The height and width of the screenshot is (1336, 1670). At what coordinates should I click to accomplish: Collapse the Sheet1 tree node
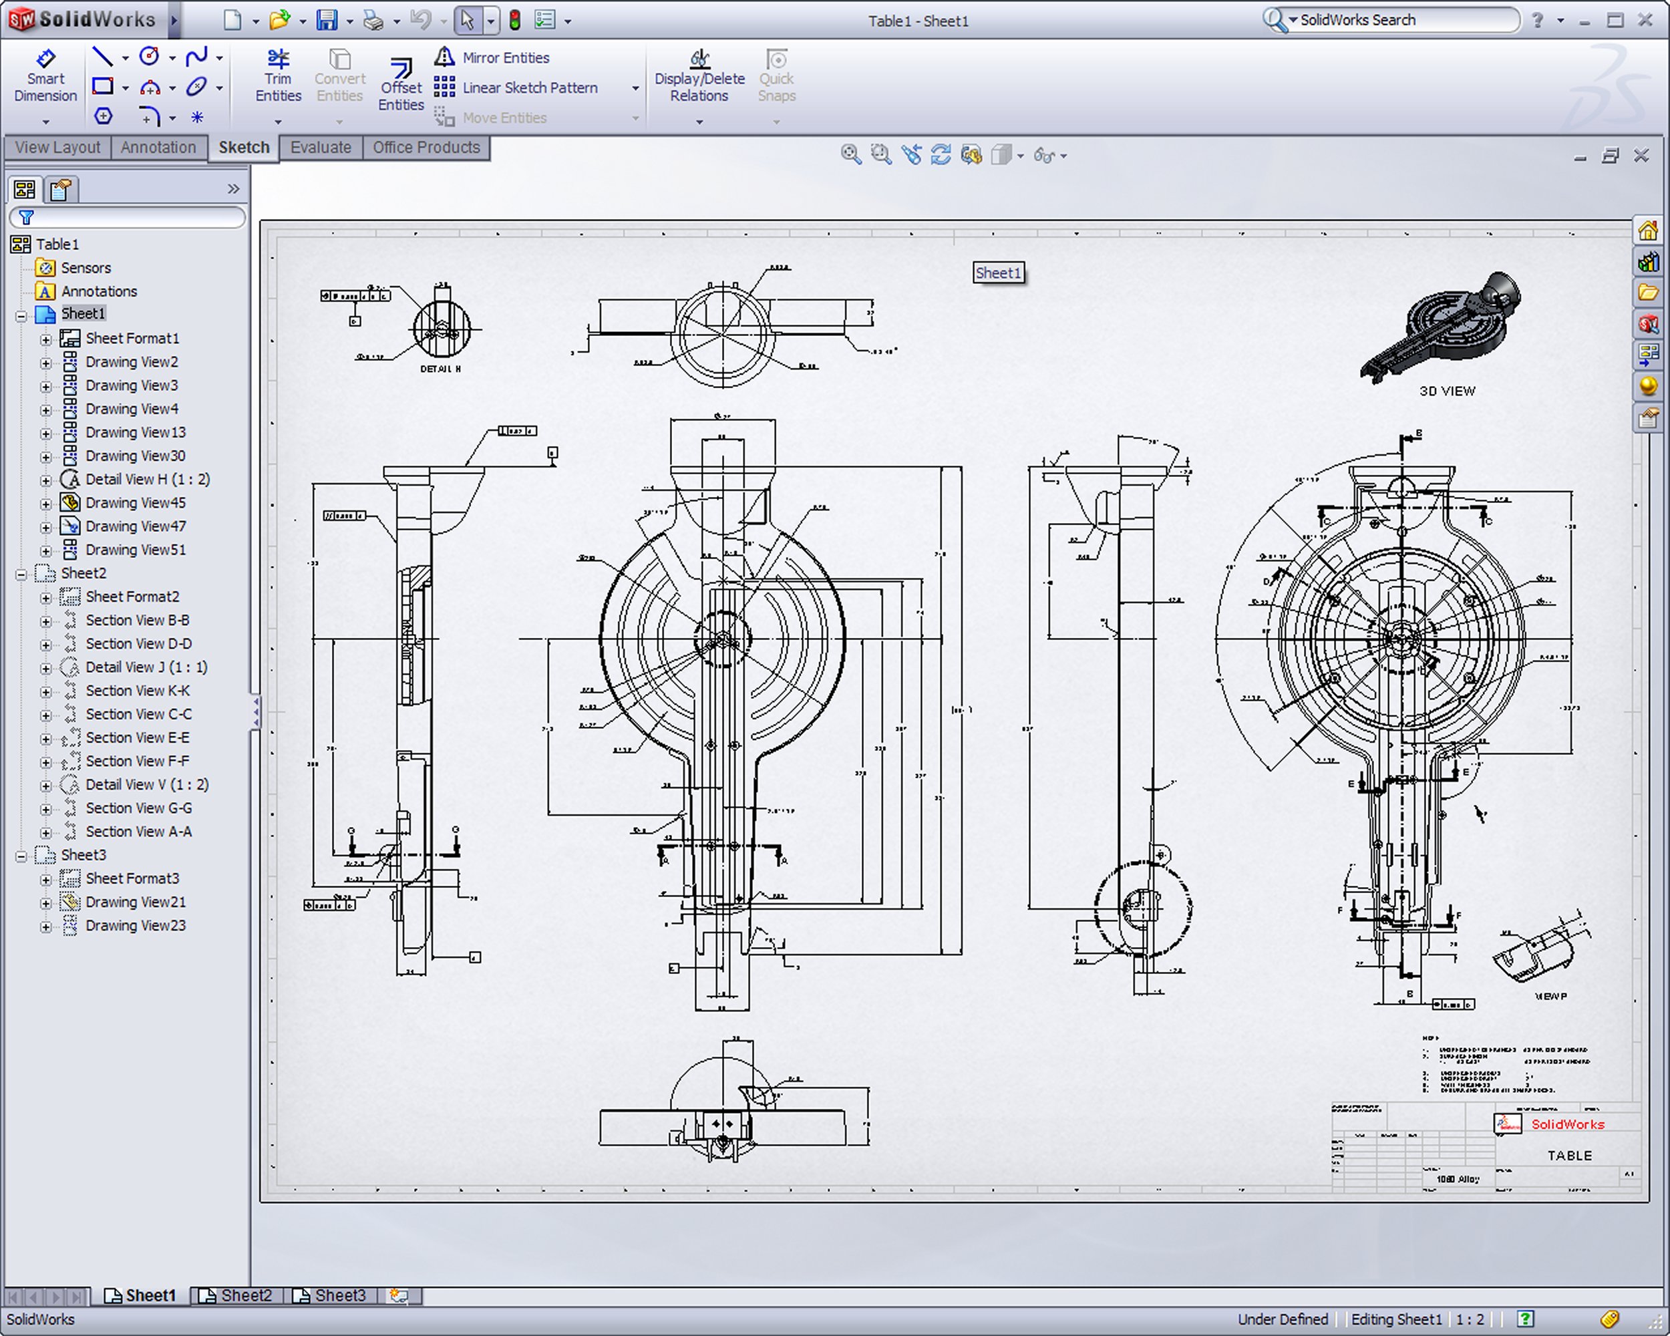pos(21,315)
